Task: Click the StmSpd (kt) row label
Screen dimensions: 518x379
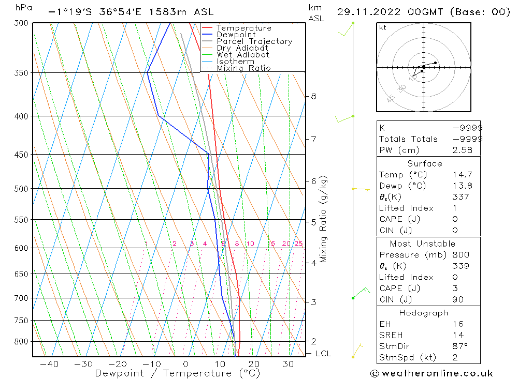Action: (408, 358)
